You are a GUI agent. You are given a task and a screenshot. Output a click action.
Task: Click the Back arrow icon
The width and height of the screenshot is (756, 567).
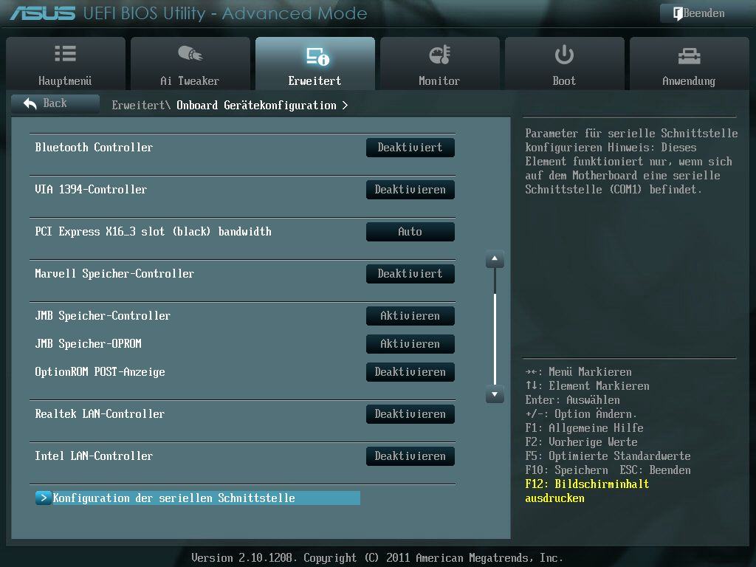pos(30,103)
